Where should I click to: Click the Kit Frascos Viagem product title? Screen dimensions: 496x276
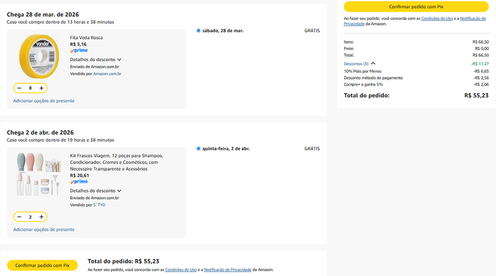tap(117, 162)
